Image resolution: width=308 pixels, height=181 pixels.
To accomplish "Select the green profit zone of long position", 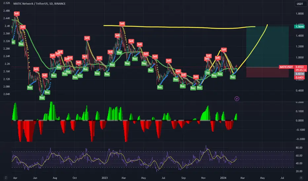I will tap(268, 47).
